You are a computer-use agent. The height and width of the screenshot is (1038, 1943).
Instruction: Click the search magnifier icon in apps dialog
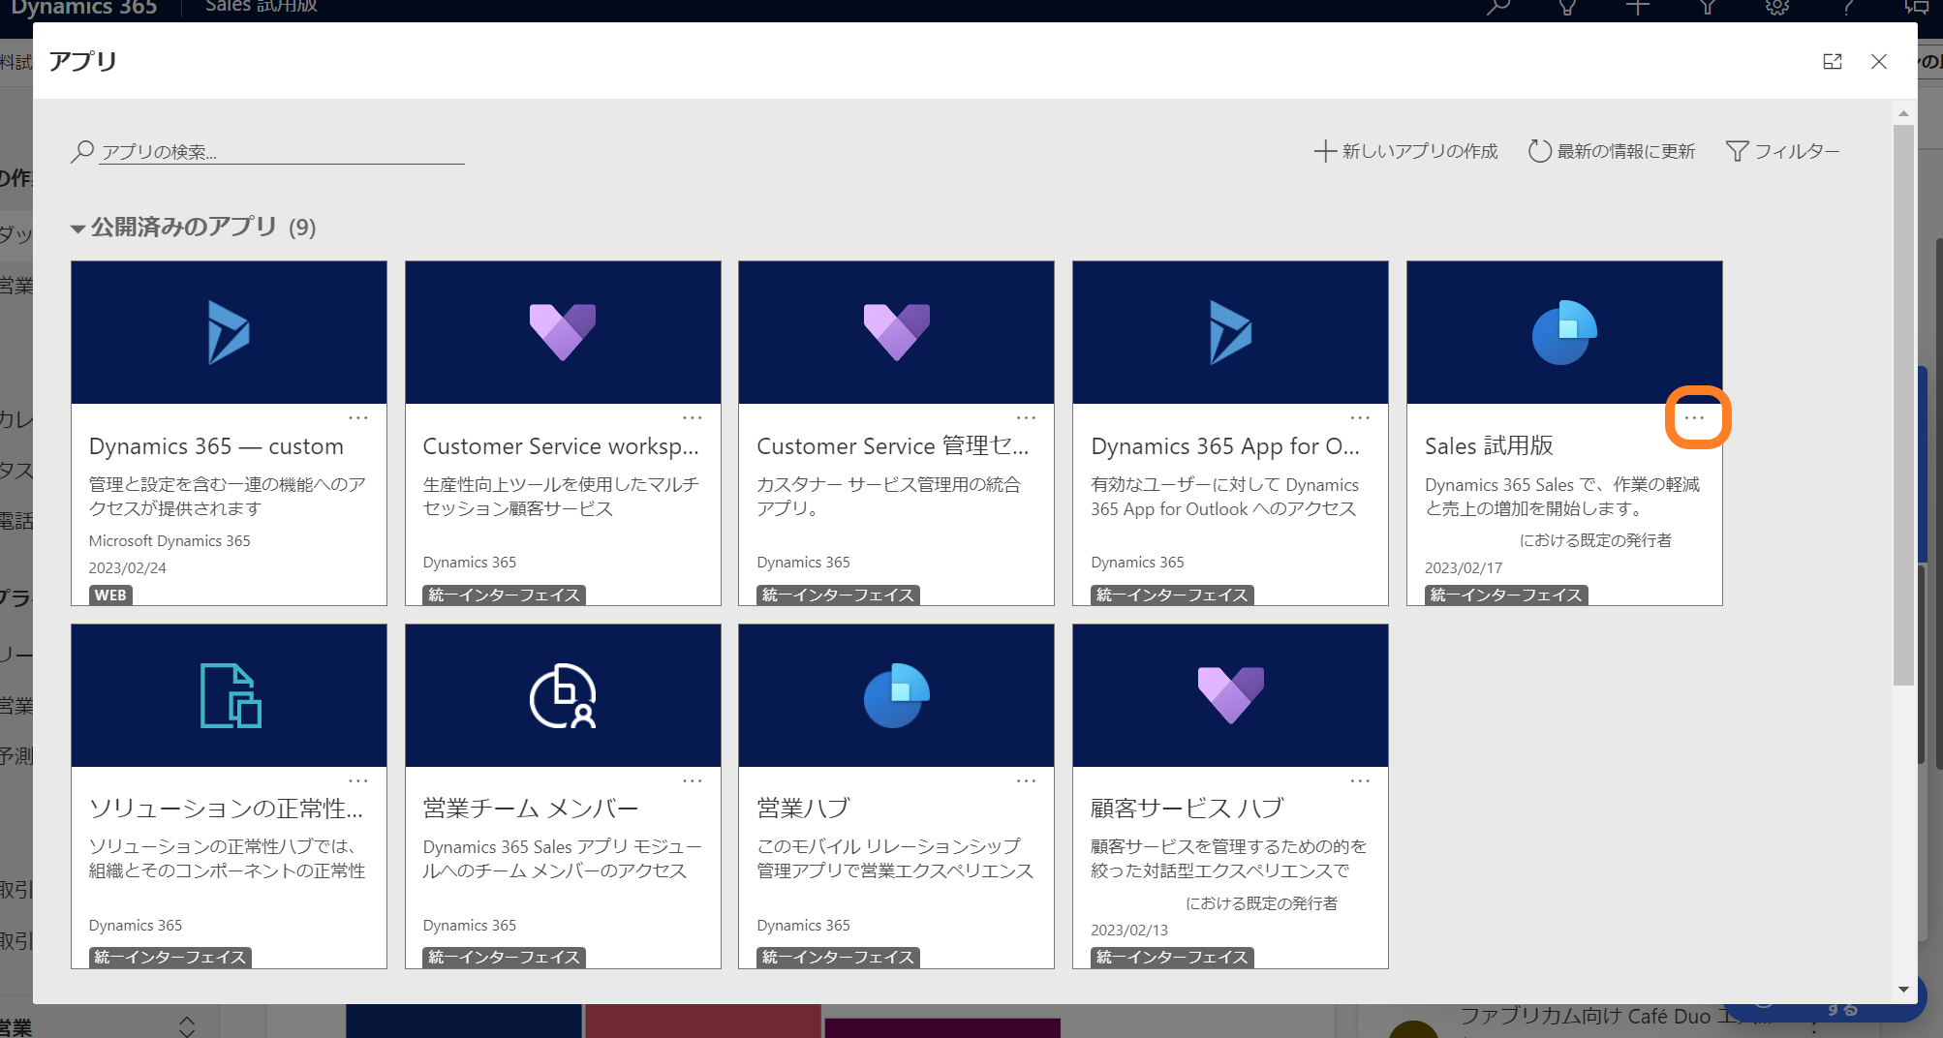click(82, 151)
